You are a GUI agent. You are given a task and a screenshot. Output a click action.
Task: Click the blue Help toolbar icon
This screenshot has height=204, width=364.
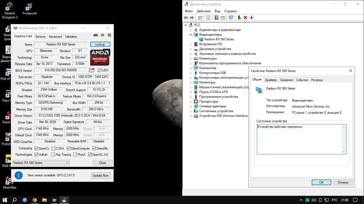click(216, 18)
